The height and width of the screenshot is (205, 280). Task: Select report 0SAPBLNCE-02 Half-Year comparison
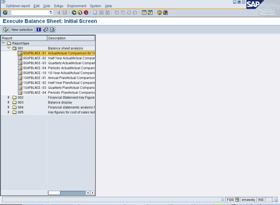[34, 58]
